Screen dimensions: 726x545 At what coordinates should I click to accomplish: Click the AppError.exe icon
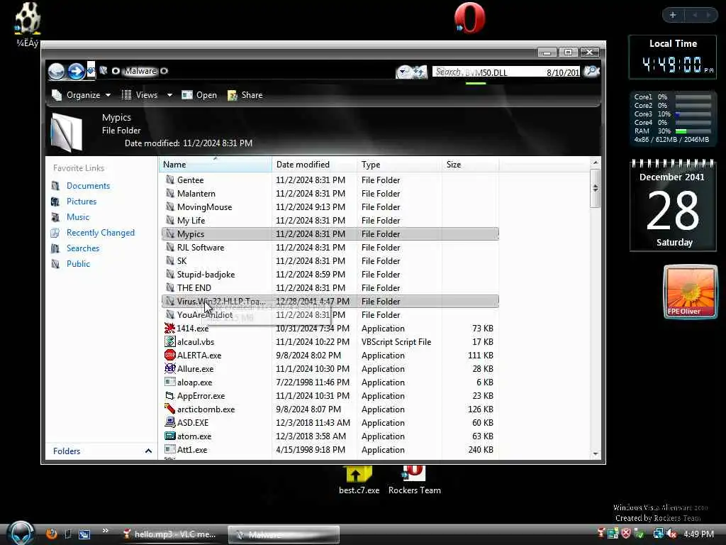point(169,396)
